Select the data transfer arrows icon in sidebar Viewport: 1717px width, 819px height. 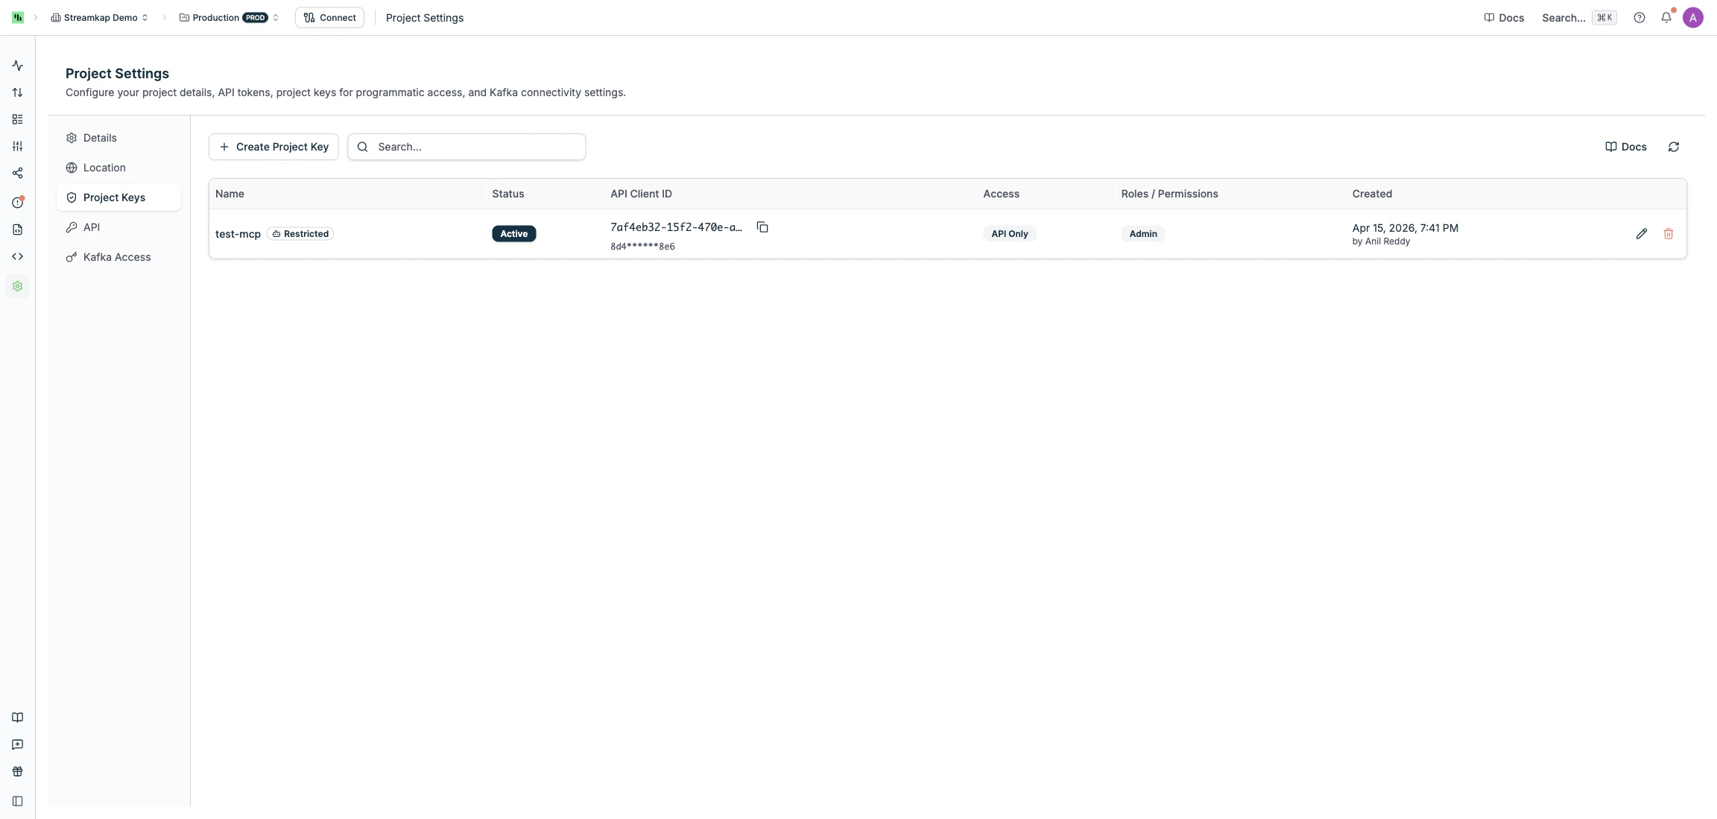[x=17, y=92]
